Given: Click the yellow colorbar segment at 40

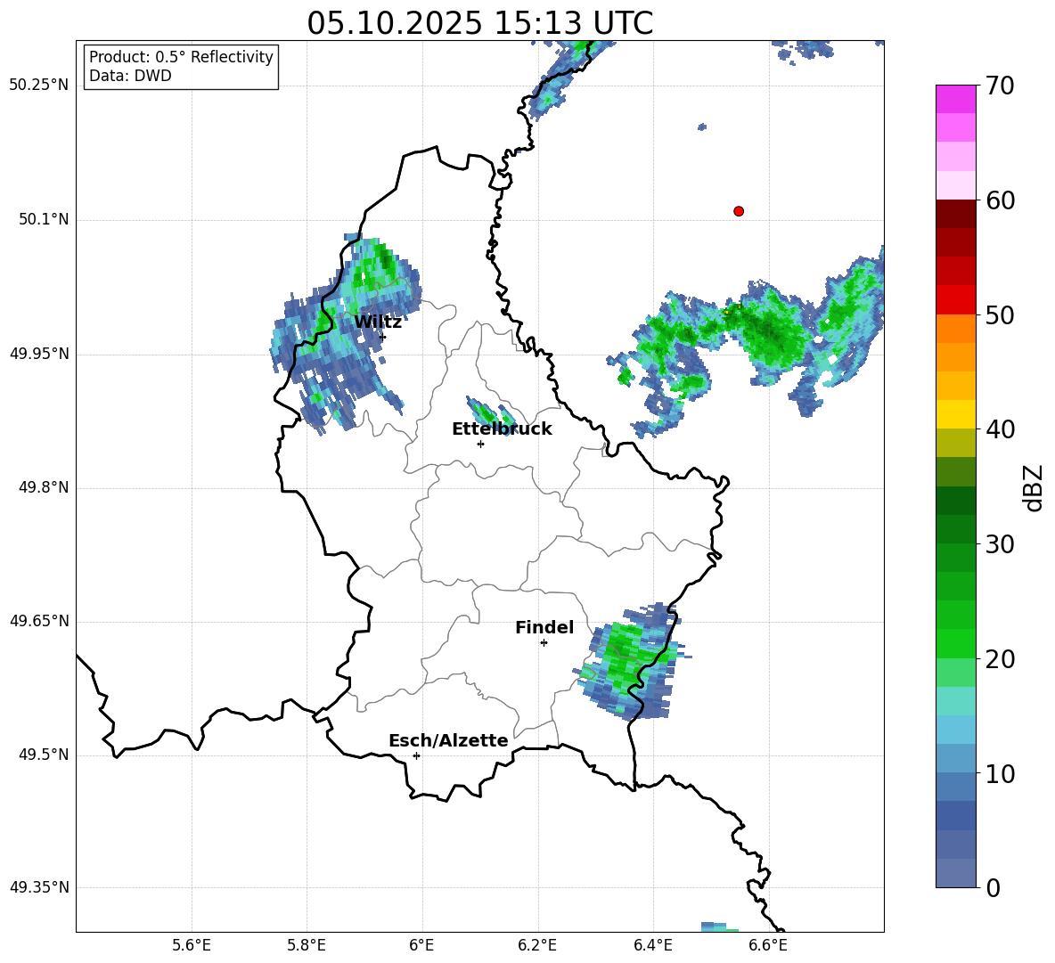Looking at the screenshot, I should 955,414.
